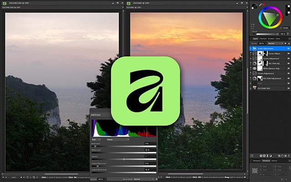
Task: Switch to the Navigator tab
Action: click(257, 161)
